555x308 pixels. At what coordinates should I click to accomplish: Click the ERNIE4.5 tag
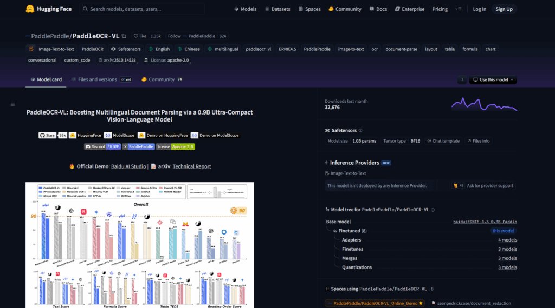287,49
